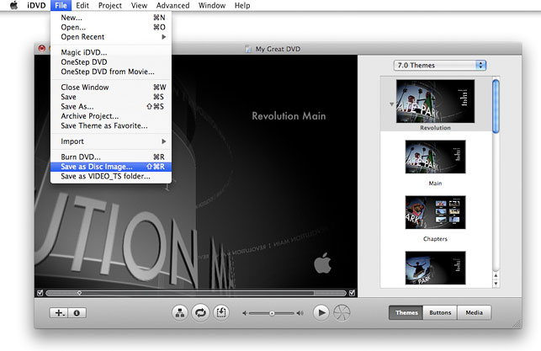
Task: Select the Revolution theme thumbnail
Action: click(x=436, y=101)
